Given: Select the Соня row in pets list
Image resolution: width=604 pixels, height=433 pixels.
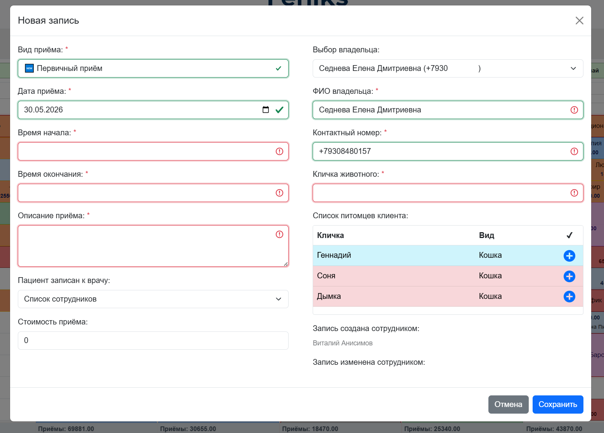Looking at the screenshot, I should (x=448, y=276).
